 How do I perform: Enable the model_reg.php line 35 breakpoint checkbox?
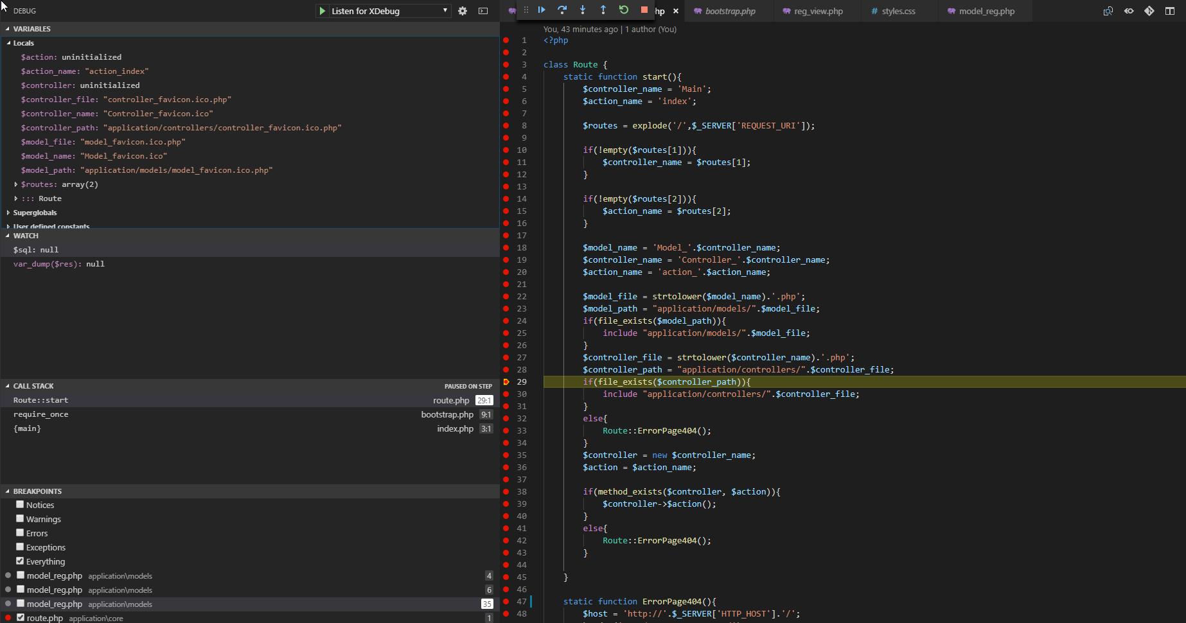click(x=21, y=603)
